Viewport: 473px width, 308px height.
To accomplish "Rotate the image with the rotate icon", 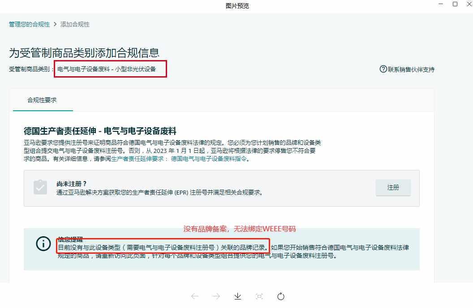I will 281,296.
